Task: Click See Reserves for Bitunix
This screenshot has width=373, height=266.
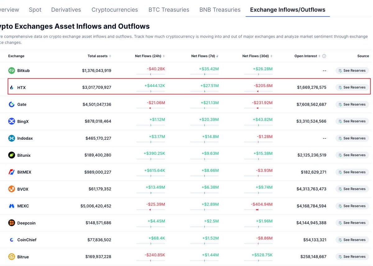Action: (x=352, y=155)
